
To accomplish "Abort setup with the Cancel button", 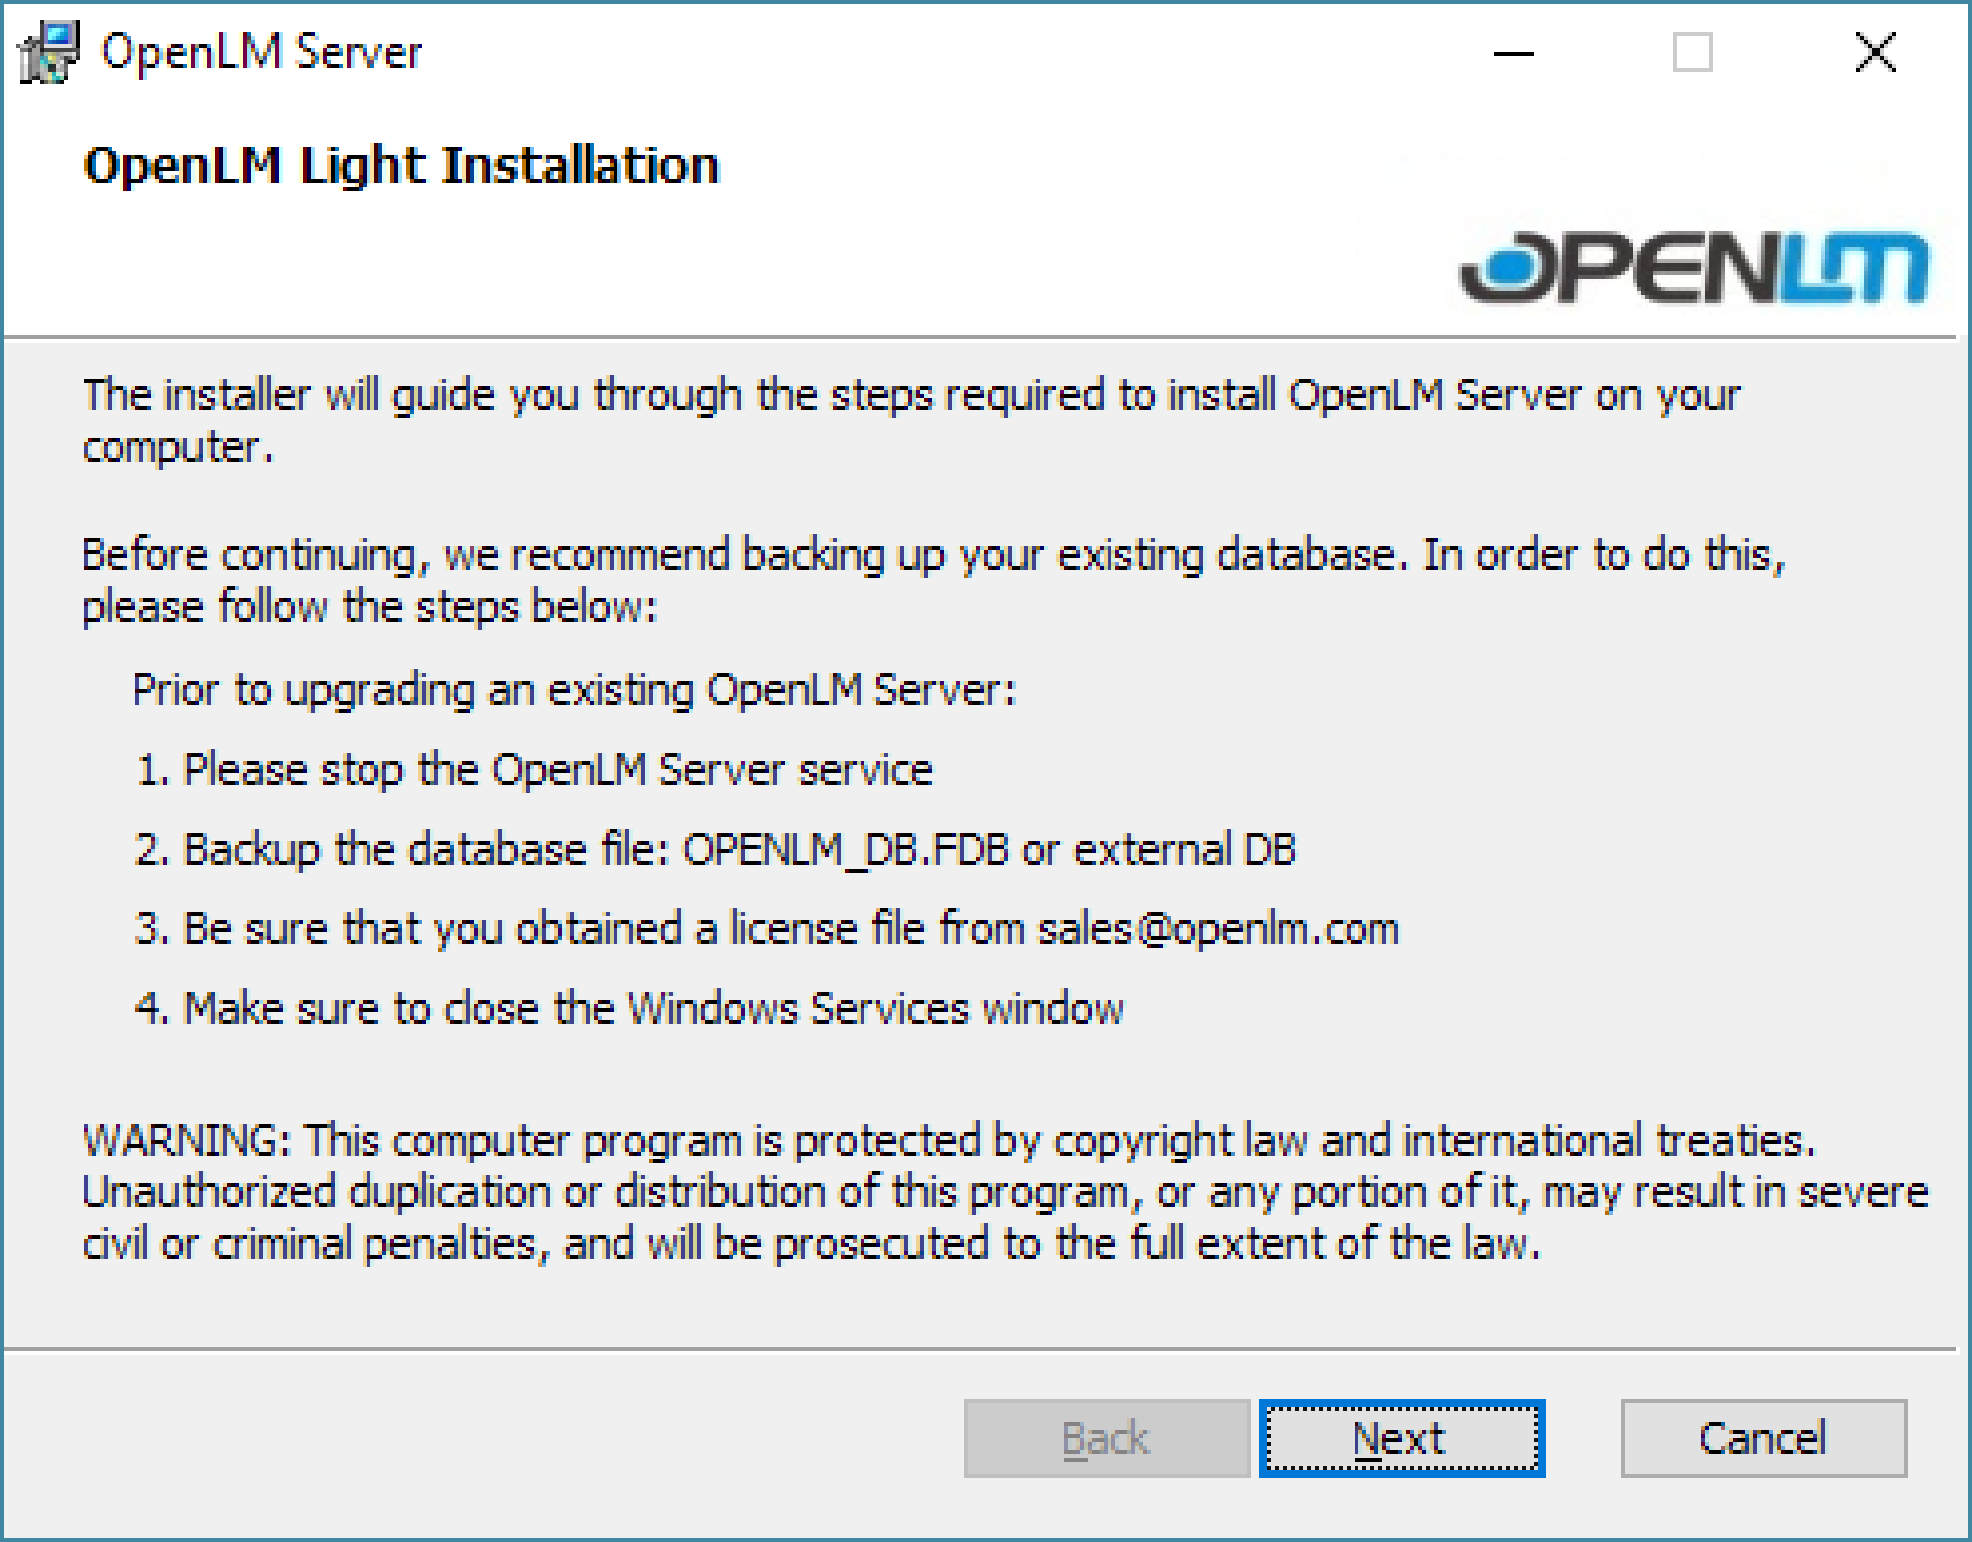I will click(x=1763, y=1438).
